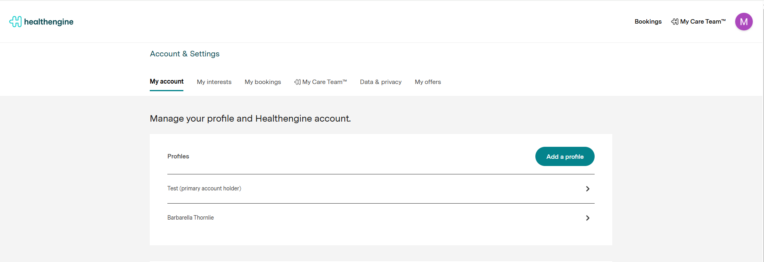Open the Data & privacy tab
The width and height of the screenshot is (764, 262).
click(380, 82)
